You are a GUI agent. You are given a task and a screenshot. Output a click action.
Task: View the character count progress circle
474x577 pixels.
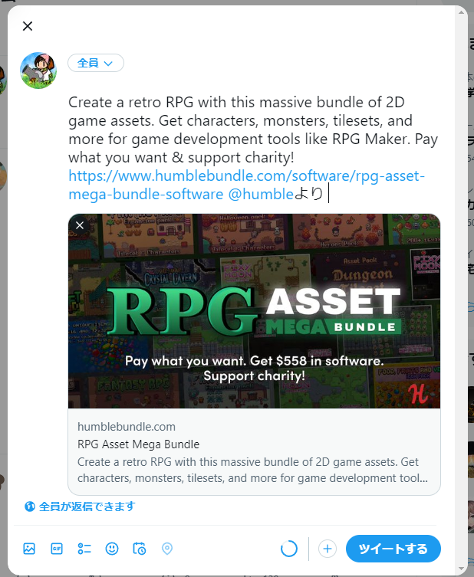point(289,549)
